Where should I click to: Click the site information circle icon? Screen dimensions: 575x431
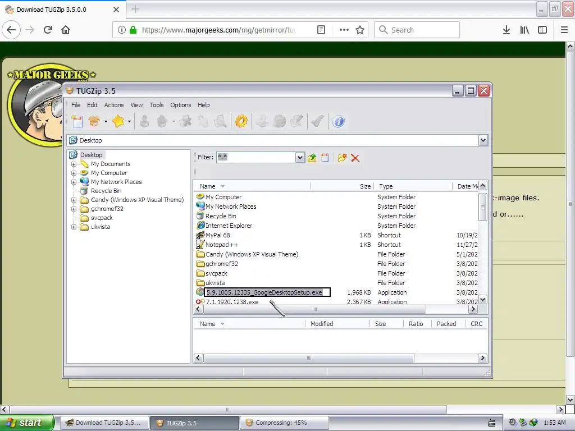121,30
